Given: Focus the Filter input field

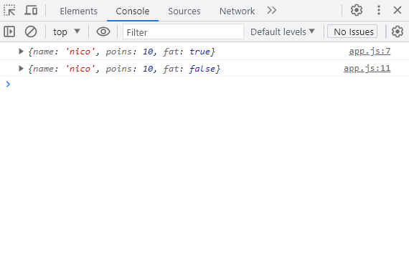Looking at the screenshot, I should click(183, 31).
